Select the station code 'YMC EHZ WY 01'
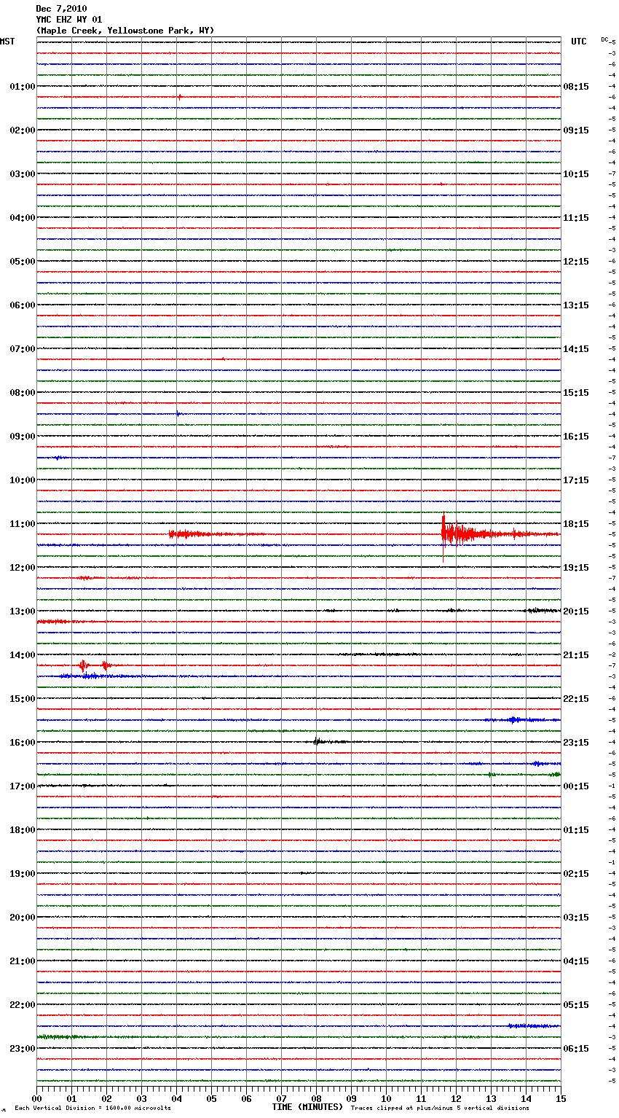Screen dimensions: 619x1118 pos(69,20)
